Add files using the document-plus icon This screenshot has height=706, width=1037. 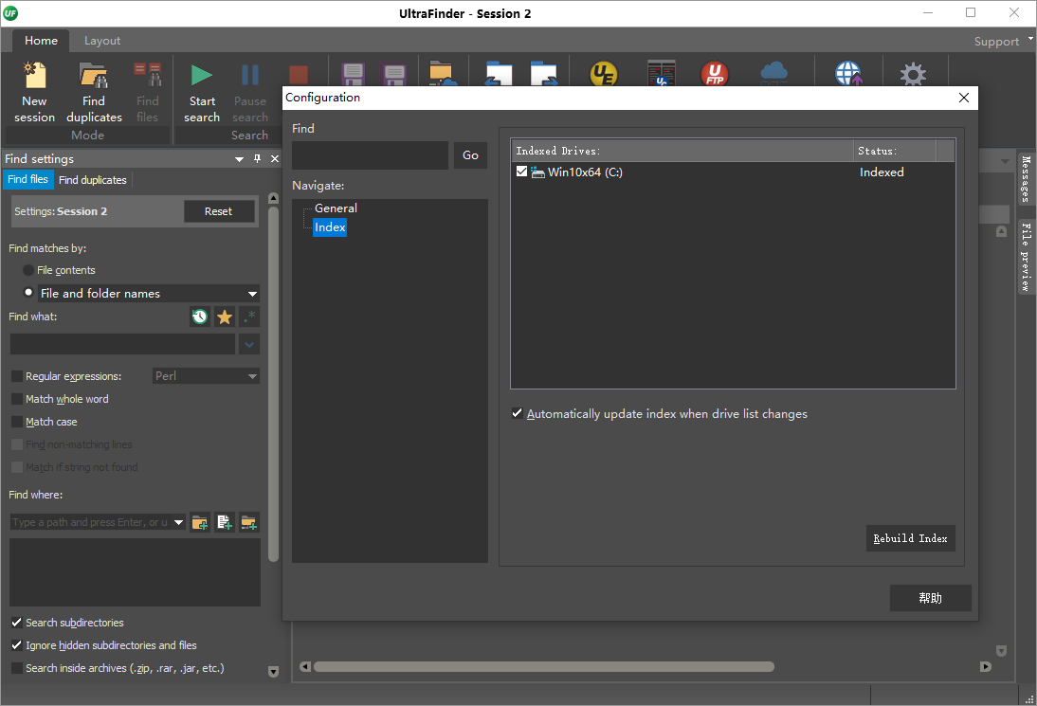(x=225, y=522)
